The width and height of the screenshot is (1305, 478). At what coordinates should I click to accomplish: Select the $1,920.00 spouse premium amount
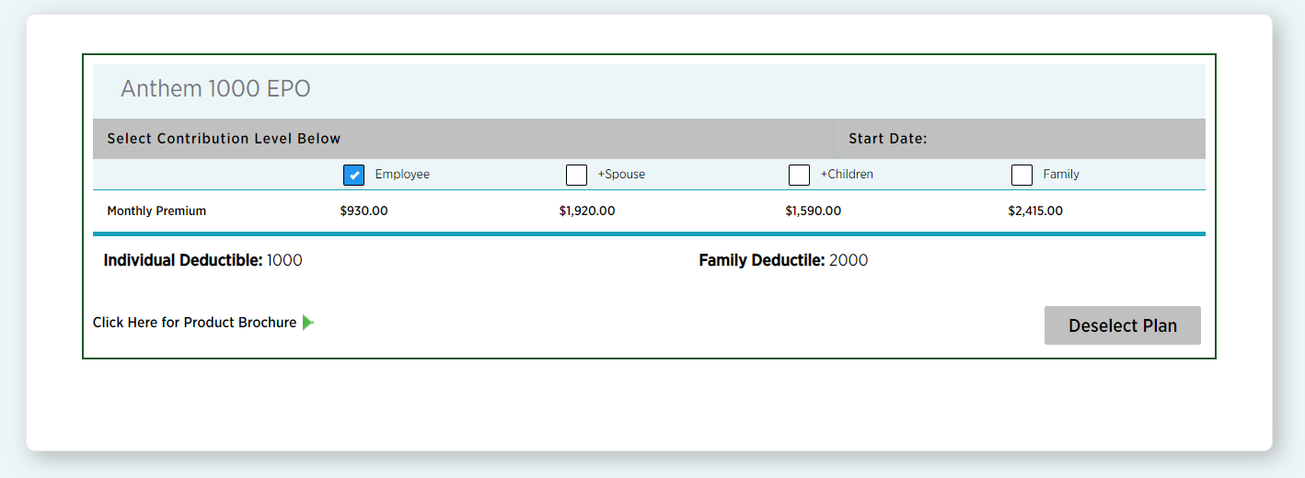[586, 211]
